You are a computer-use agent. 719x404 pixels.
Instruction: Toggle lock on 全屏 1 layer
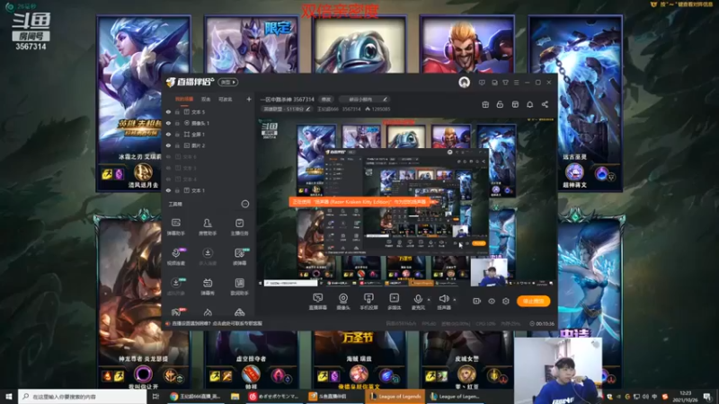pyautogui.click(x=177, y=134)
